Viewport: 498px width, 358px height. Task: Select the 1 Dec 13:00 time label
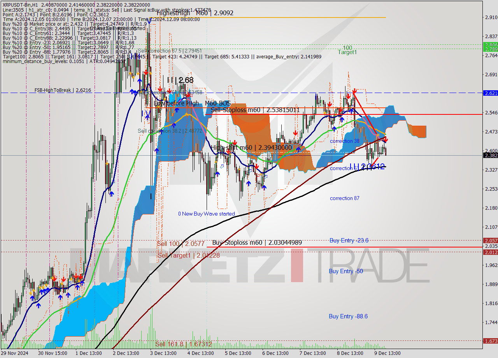[89, 353]
